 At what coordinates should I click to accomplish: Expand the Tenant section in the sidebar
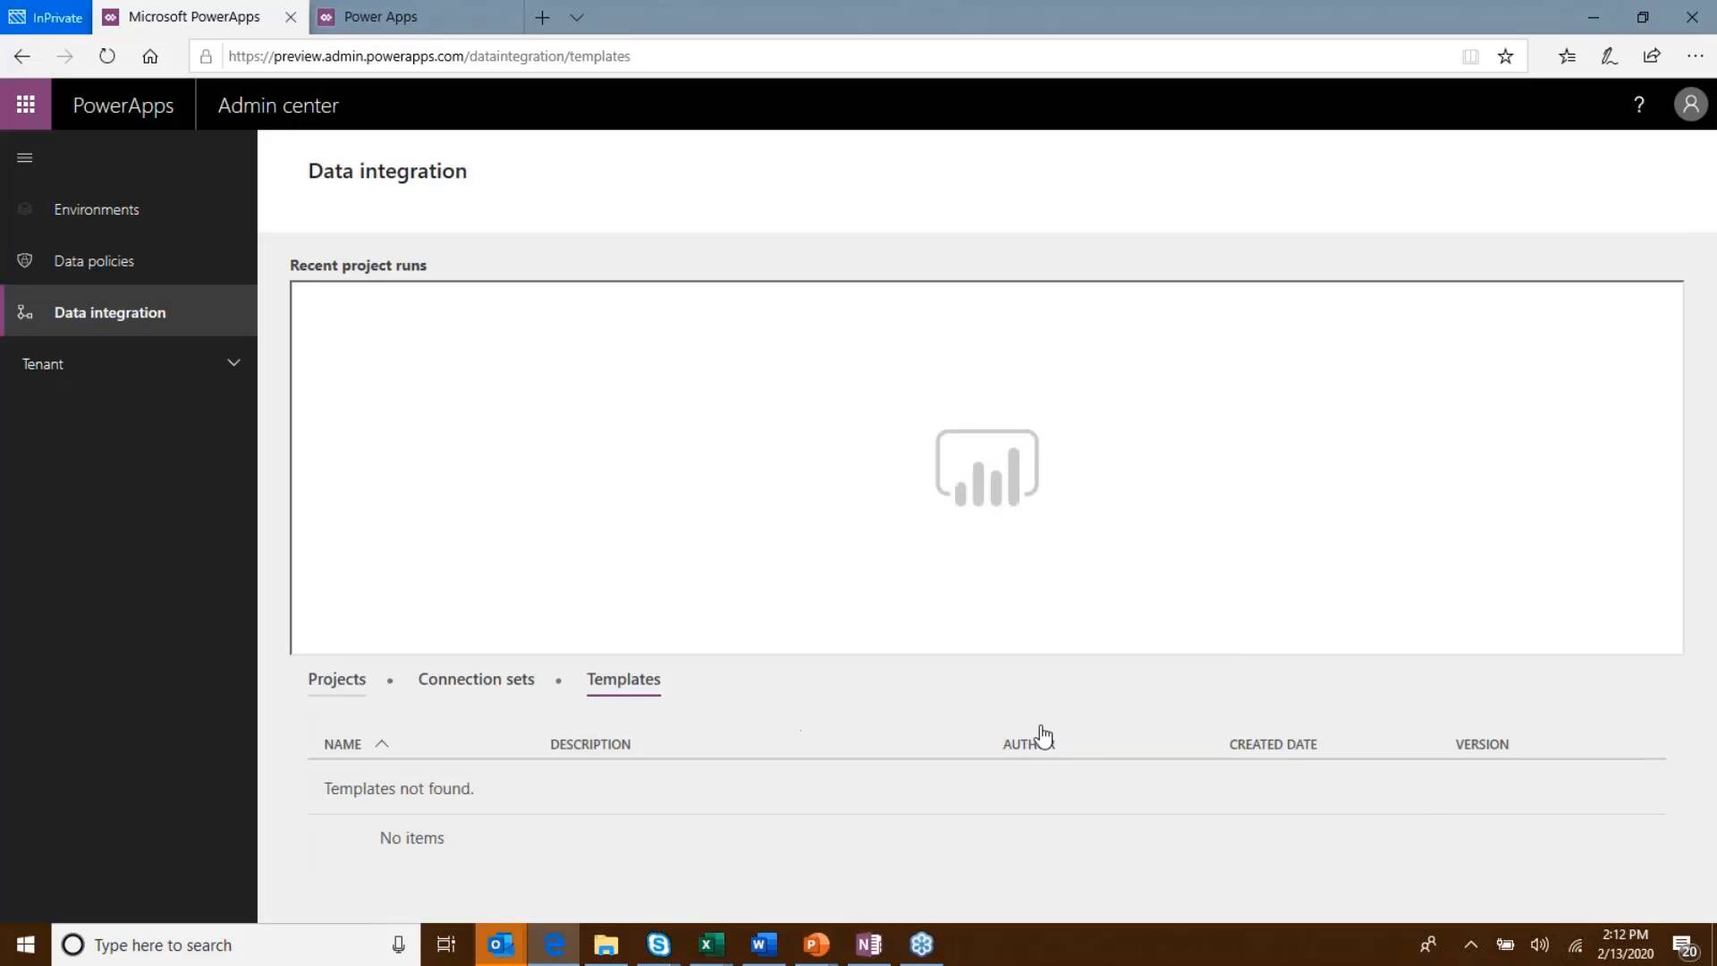[x=233, y=362]
